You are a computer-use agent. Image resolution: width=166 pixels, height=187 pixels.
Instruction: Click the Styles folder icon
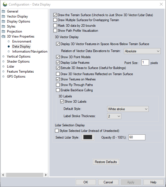pos(3,26)
